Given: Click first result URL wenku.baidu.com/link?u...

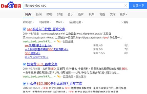Looking at the screenshot, I should (x=38, y=41).
